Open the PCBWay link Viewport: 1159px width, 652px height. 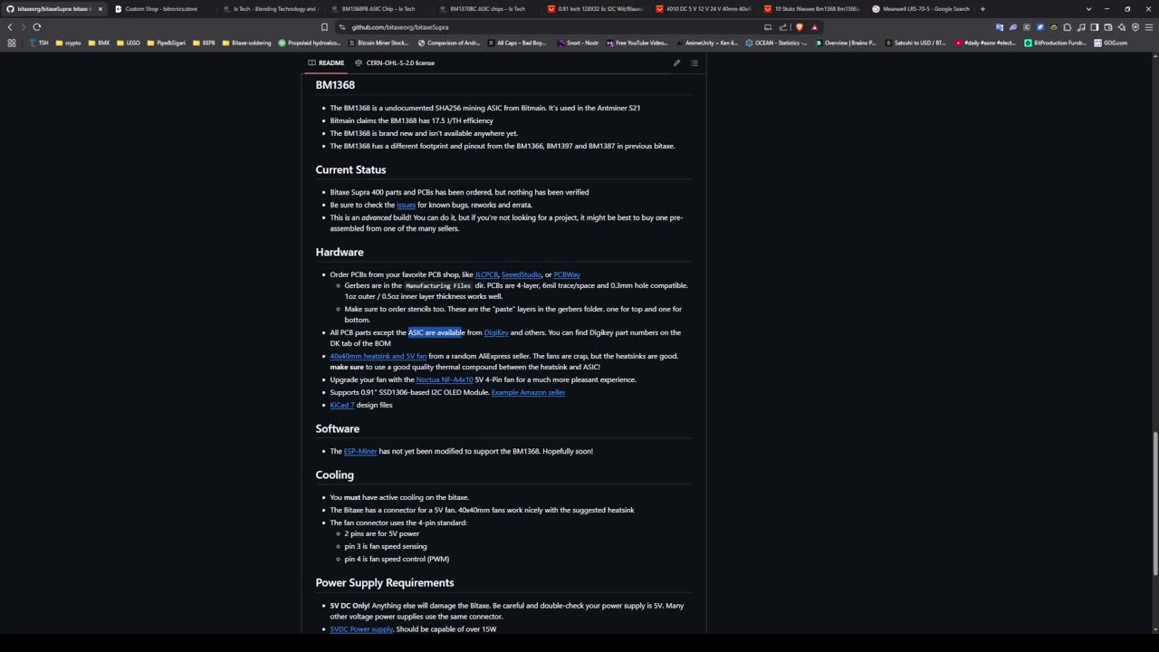[567, 274]
